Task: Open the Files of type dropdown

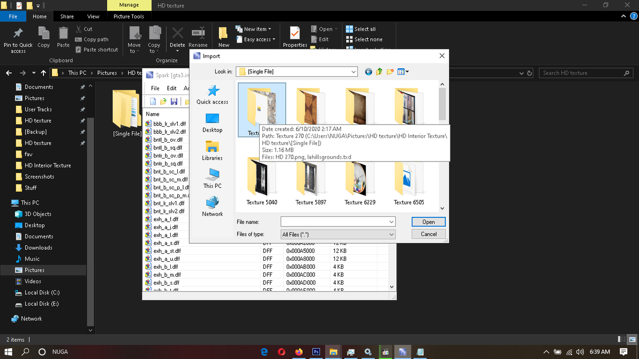Action: [338, 234]
